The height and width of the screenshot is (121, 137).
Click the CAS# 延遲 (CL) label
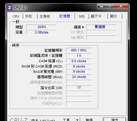[x=50, y=61]
